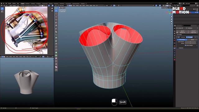Click the 3D viewport pan hand icon
The height and width of the screenshot is (112, 199).
click(x=171, y=19)
